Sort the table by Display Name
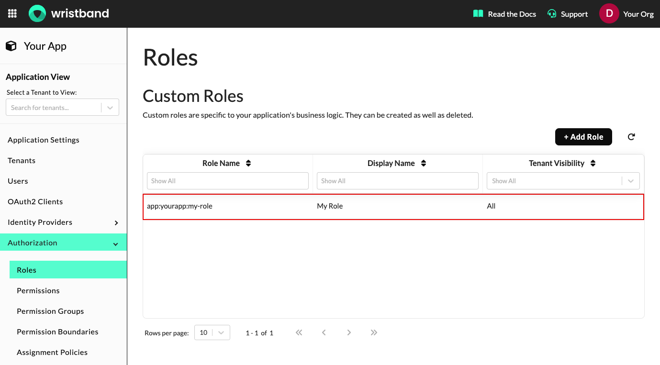Image resolution: width=660 pixels, height=365 pixels. pyautogui.click(x=423, y=163)
